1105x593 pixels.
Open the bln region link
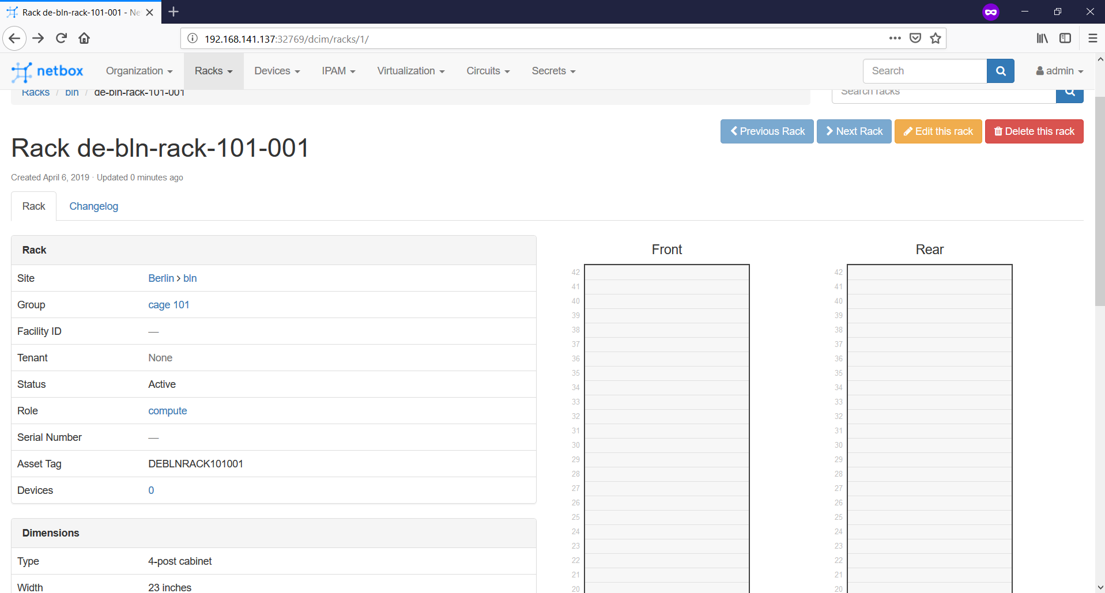[x=190, y=278]
